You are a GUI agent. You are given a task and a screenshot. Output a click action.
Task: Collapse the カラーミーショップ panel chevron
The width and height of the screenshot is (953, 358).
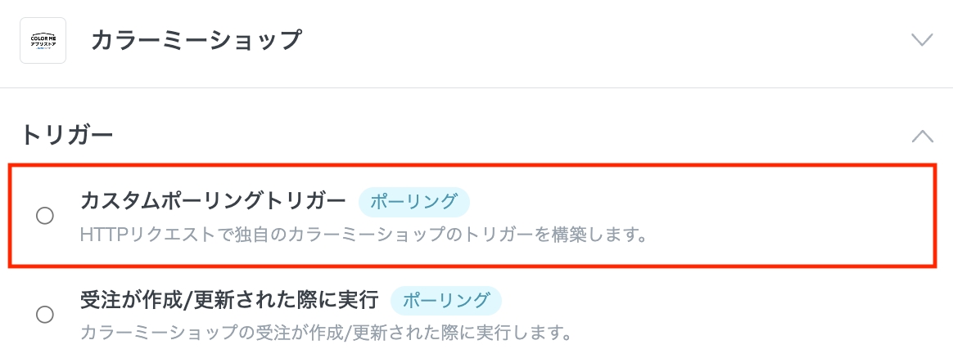pos(922,40)
